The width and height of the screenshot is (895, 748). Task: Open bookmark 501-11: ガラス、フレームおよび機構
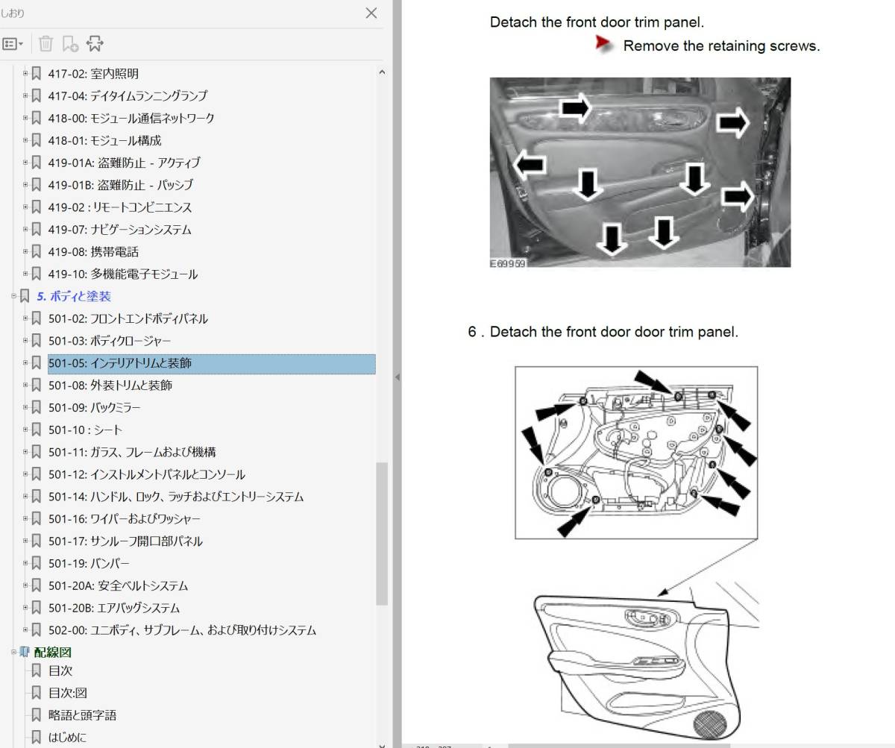coord(133,452)
